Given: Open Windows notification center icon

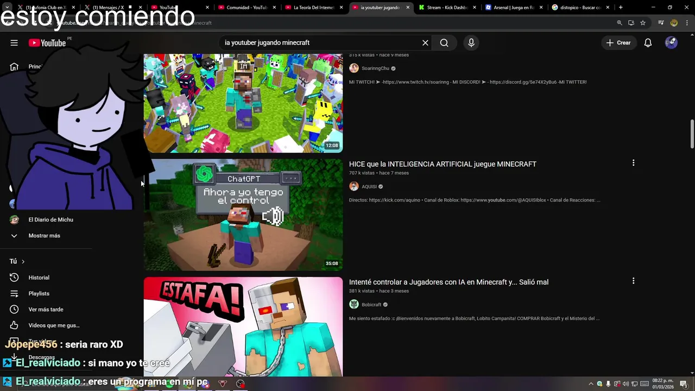Looking at the screenshot, I should [x=684, y=384].
